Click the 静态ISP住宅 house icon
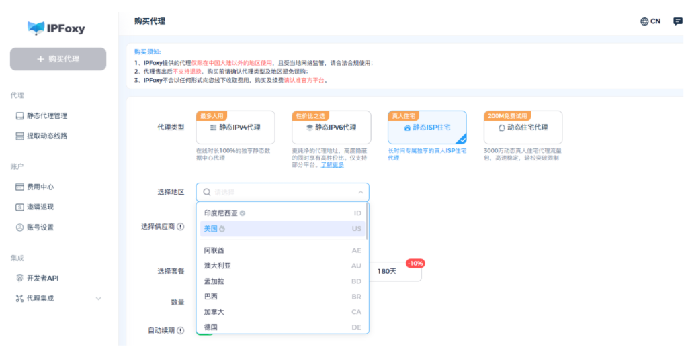The image size is (688, 353). click(407, 128)
